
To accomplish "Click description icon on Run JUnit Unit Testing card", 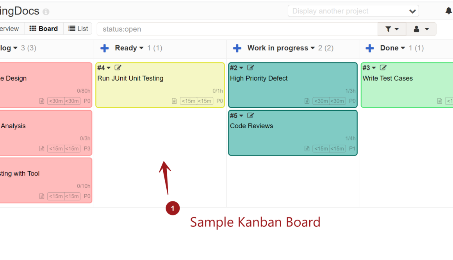I will [x=175, y=101].
